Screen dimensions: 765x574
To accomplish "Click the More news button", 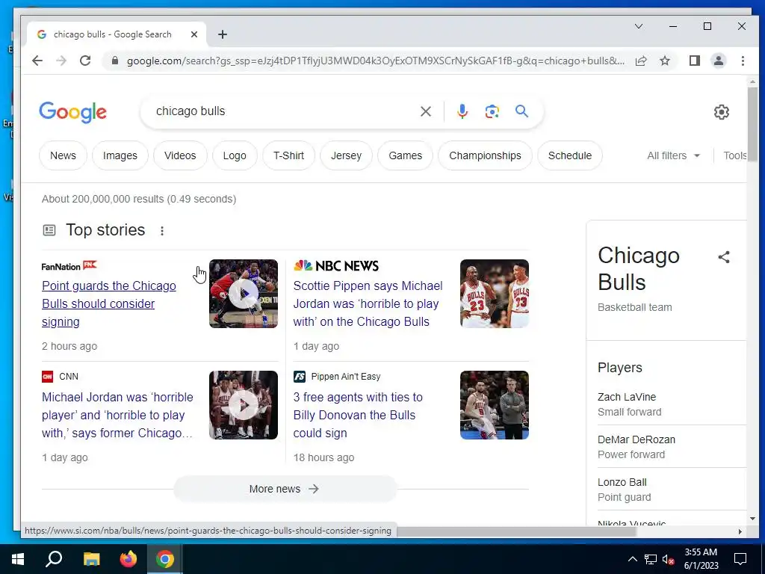I will click(285, 489).
